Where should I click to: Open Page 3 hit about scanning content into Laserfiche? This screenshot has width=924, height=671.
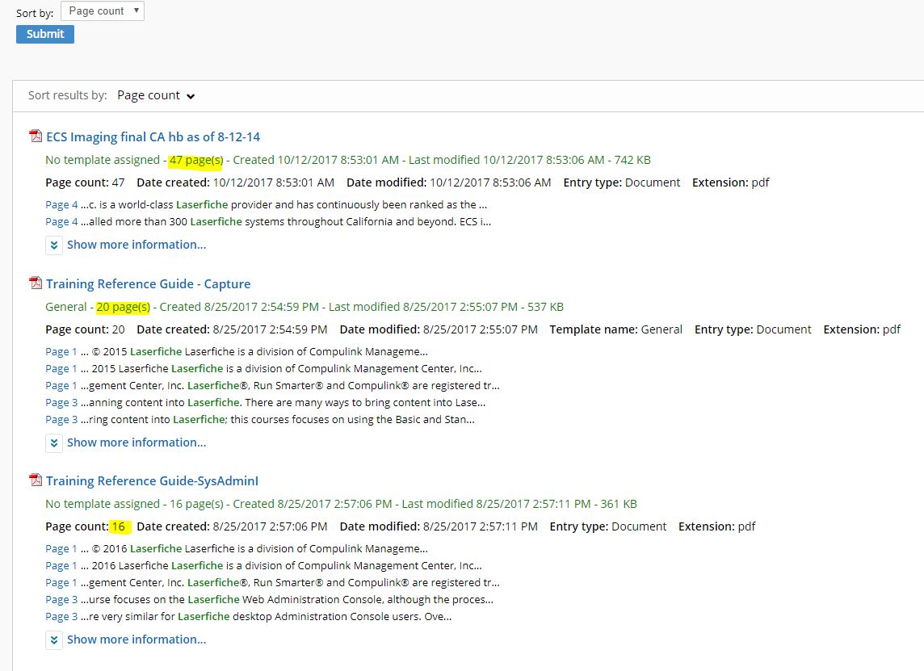tap(61, 402)
